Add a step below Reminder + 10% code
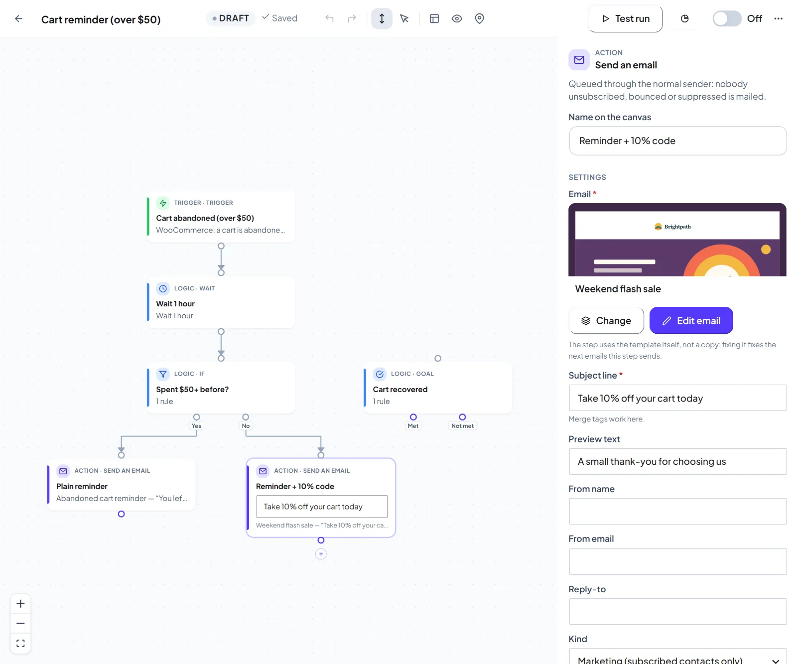 click(x=321, y=554)
